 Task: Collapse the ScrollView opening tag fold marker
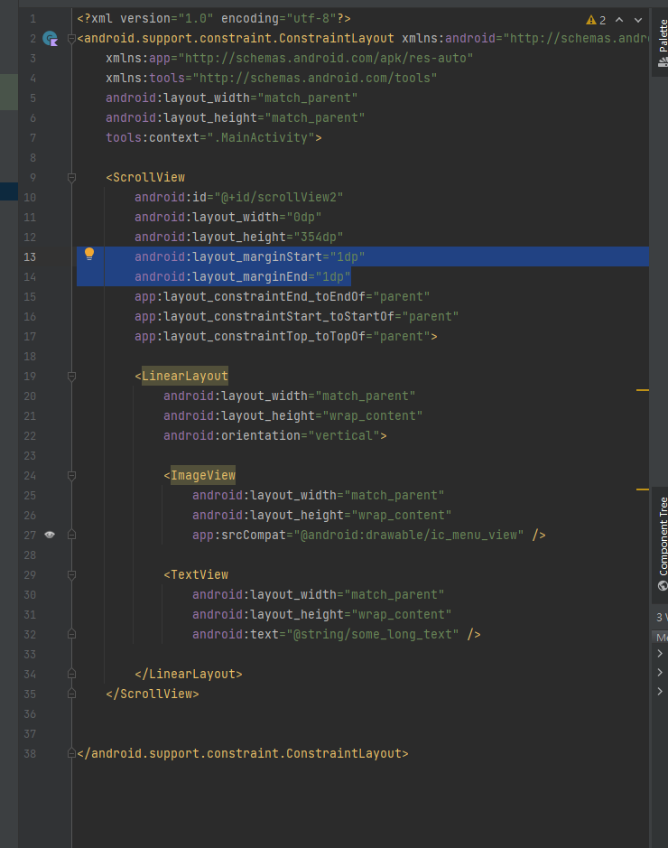click(x=71, y=177)
